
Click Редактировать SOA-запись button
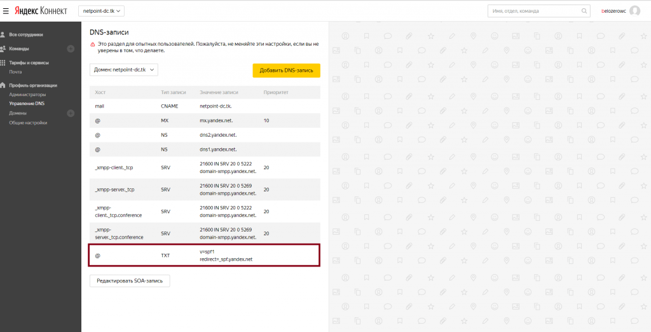pos(130,280)
